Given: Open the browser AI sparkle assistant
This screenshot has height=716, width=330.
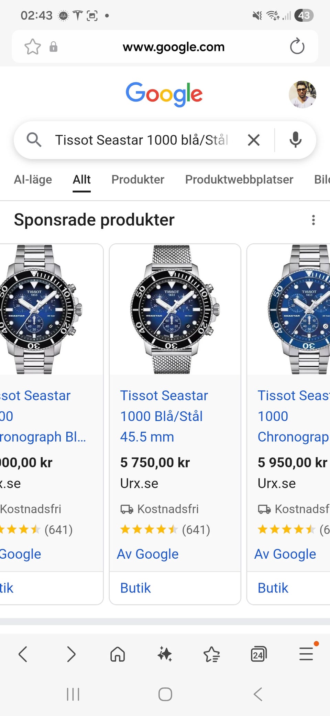Looking at the screenshot, I should [165, 654].
